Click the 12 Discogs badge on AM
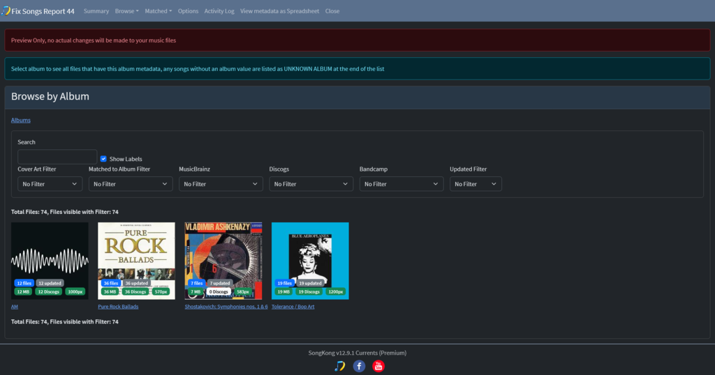The height and width of the screenshot is (375, 715). coord(48,292)
